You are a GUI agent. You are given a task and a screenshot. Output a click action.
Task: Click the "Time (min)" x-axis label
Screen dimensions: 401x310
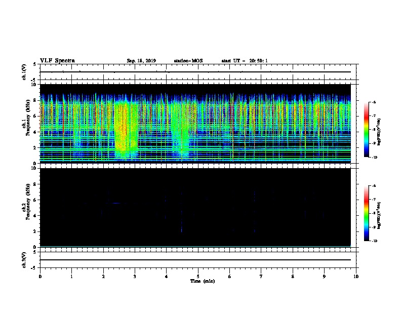click(x=203, y=281)
